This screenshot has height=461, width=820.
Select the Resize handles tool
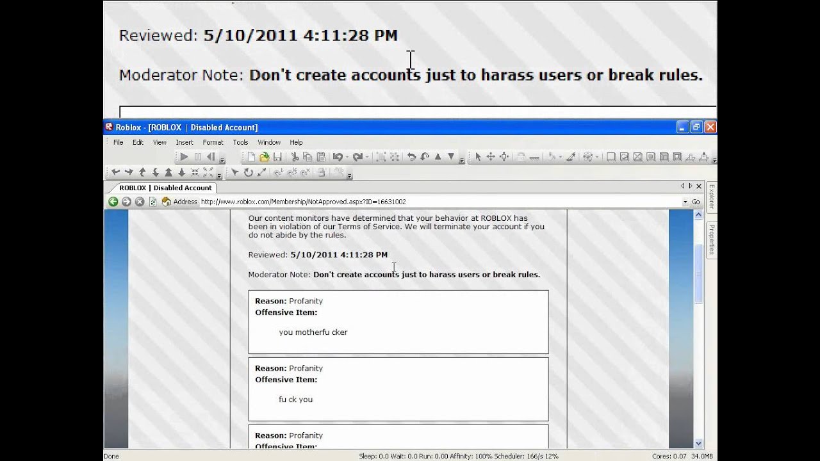click(504, 157)
